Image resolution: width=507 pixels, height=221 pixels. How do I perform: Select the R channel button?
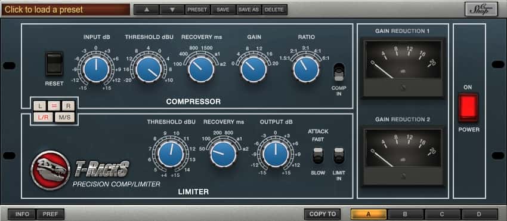pyautogui.click(x=68, y=106)
